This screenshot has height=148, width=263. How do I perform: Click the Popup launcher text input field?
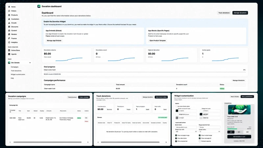tap(209, 127)
